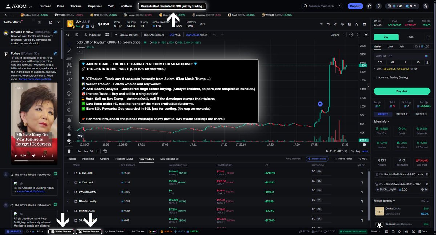Switch to Dev Tokens tab
Screen dimensions: 436x235
click(169, 159)
